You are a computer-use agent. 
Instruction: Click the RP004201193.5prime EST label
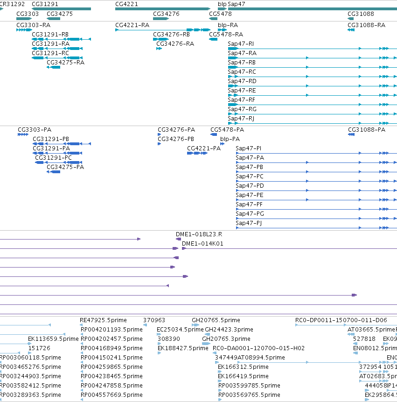[111, 330]
